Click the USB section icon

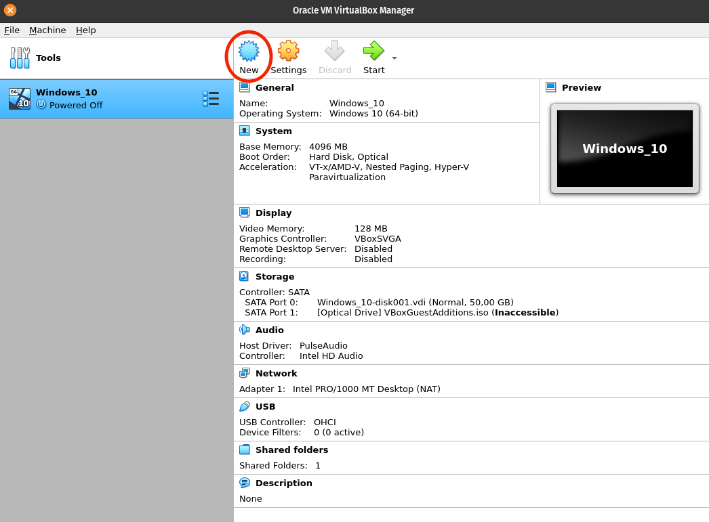point(244,406)
